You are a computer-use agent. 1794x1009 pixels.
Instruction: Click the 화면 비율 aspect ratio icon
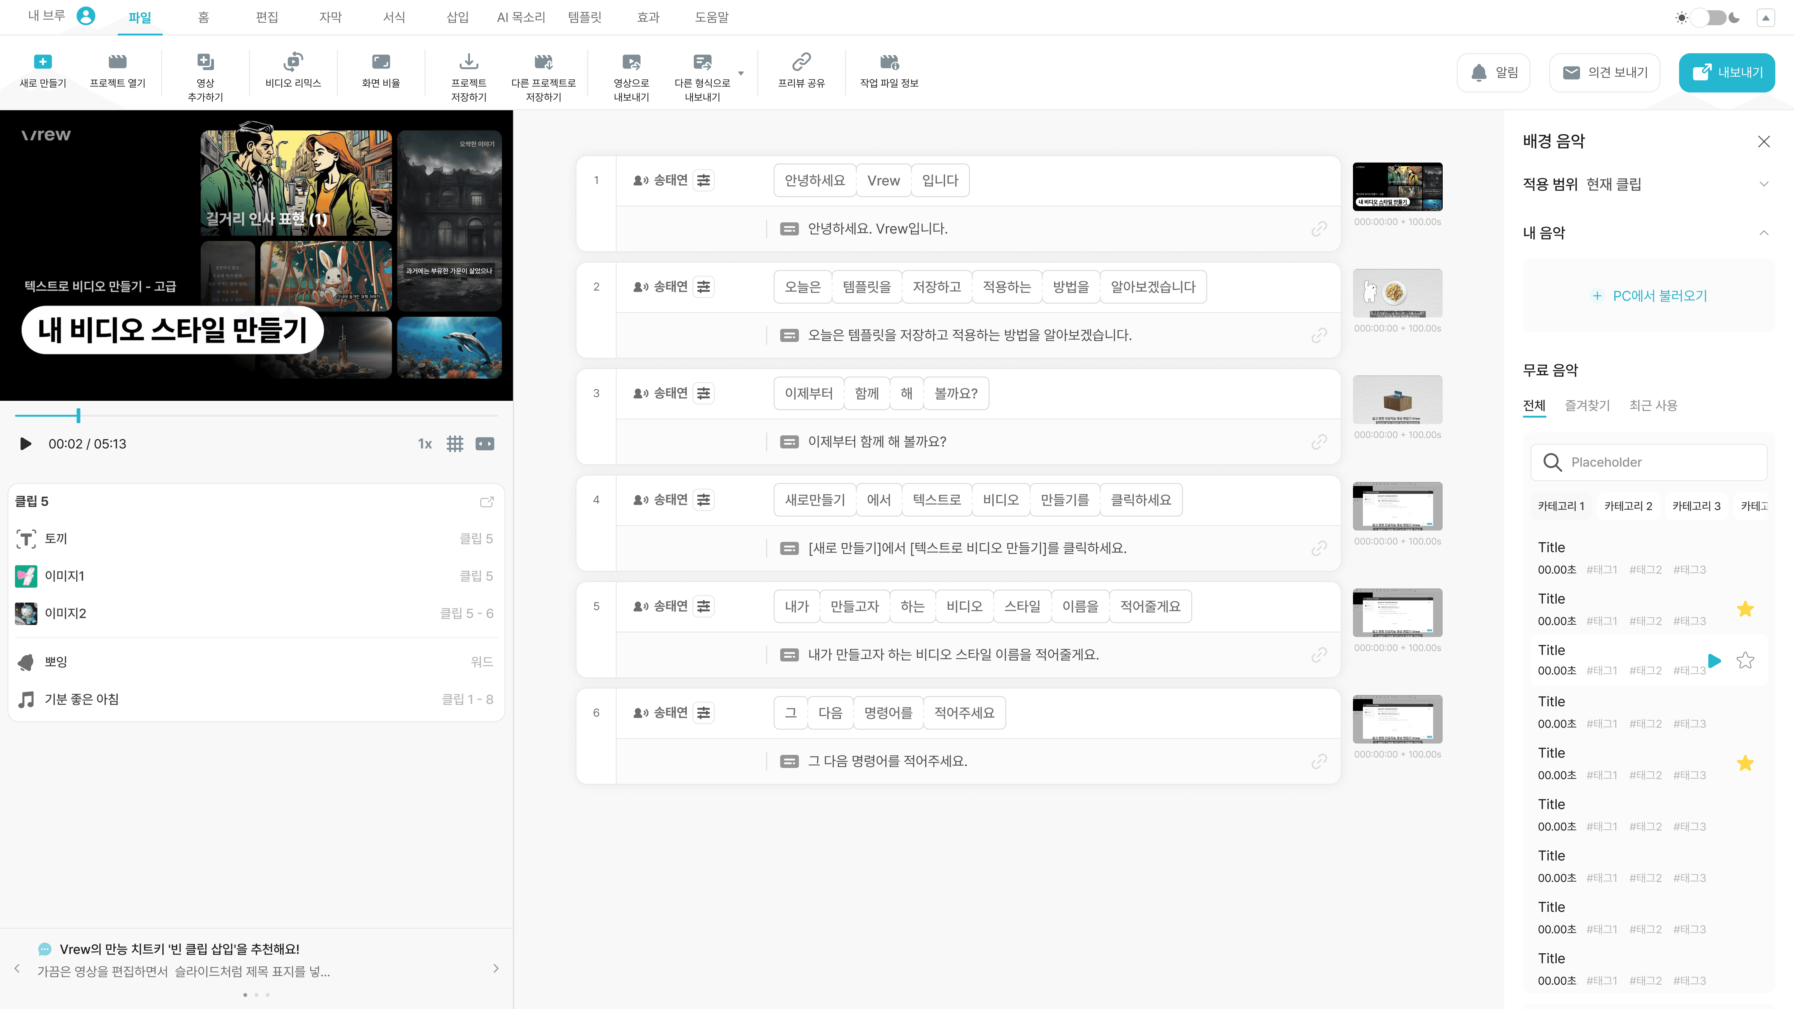tap(380, 62)
